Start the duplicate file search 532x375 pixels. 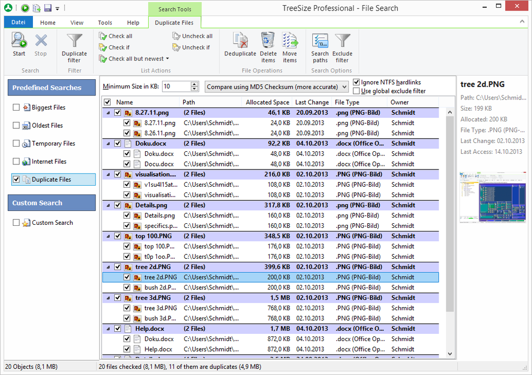[19, 44]
